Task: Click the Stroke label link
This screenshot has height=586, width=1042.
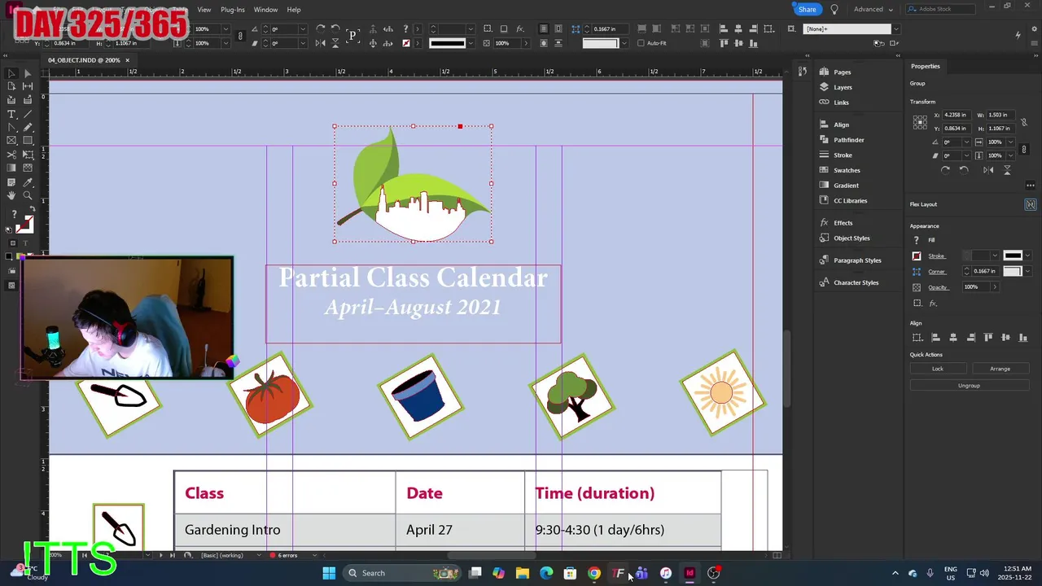Action: click(936, 256)
